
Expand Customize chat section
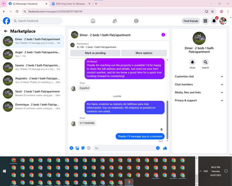[199, 76]
